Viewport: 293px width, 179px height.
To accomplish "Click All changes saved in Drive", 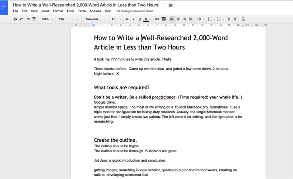I will 135,11.
